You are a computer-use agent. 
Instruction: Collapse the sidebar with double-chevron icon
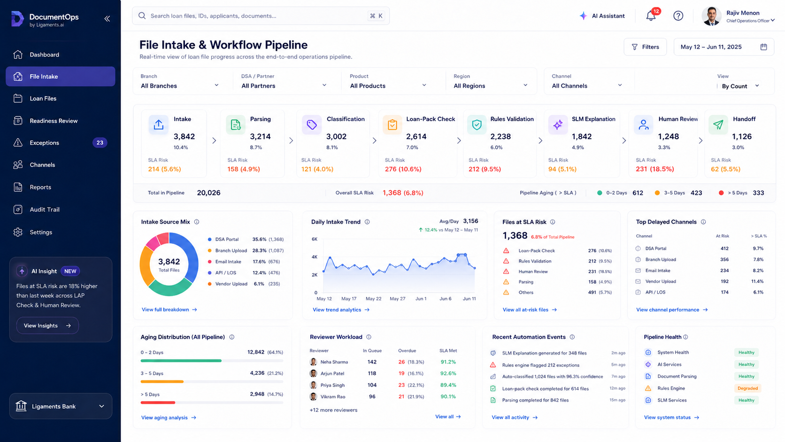pos(107,19)
